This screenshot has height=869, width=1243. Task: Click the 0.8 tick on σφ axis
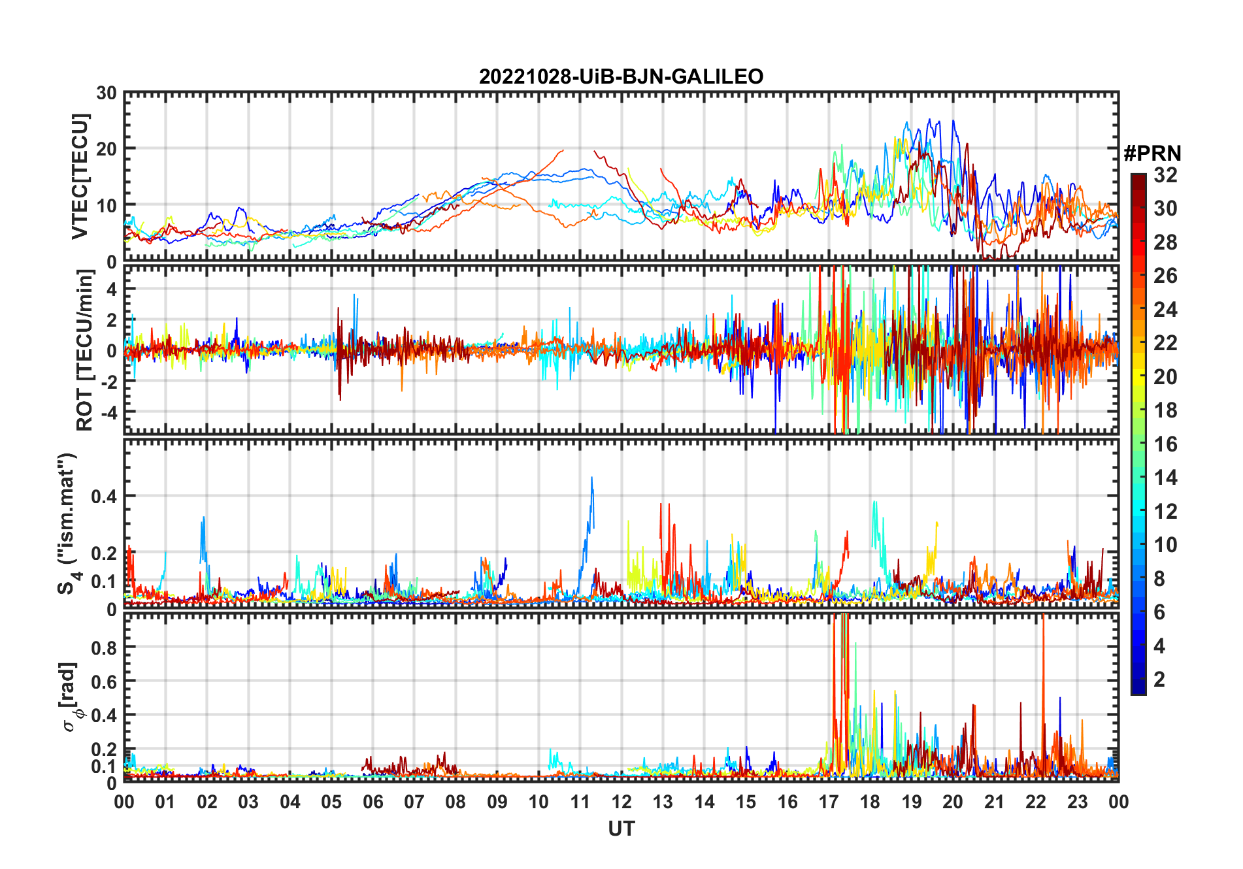point(104,648)
